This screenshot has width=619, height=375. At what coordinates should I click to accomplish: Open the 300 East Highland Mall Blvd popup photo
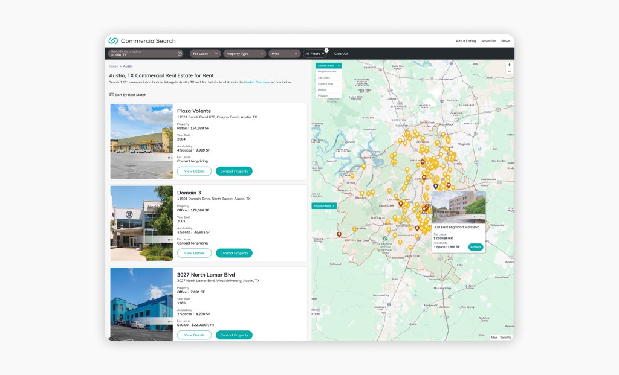pyautogui.click(x=458, y=207)
